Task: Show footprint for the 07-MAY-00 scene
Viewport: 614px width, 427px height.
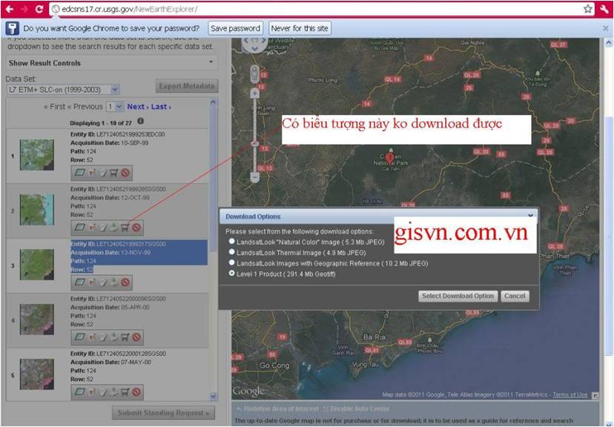Action: click(x=80, y=391)
